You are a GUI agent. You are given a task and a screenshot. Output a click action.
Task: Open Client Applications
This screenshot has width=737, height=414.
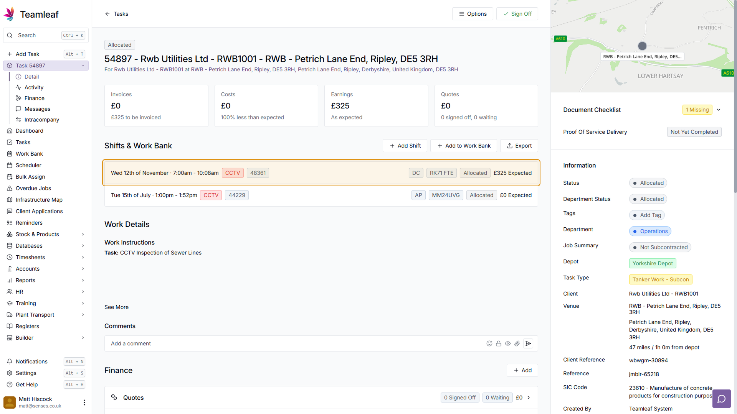tap(46, 211)
